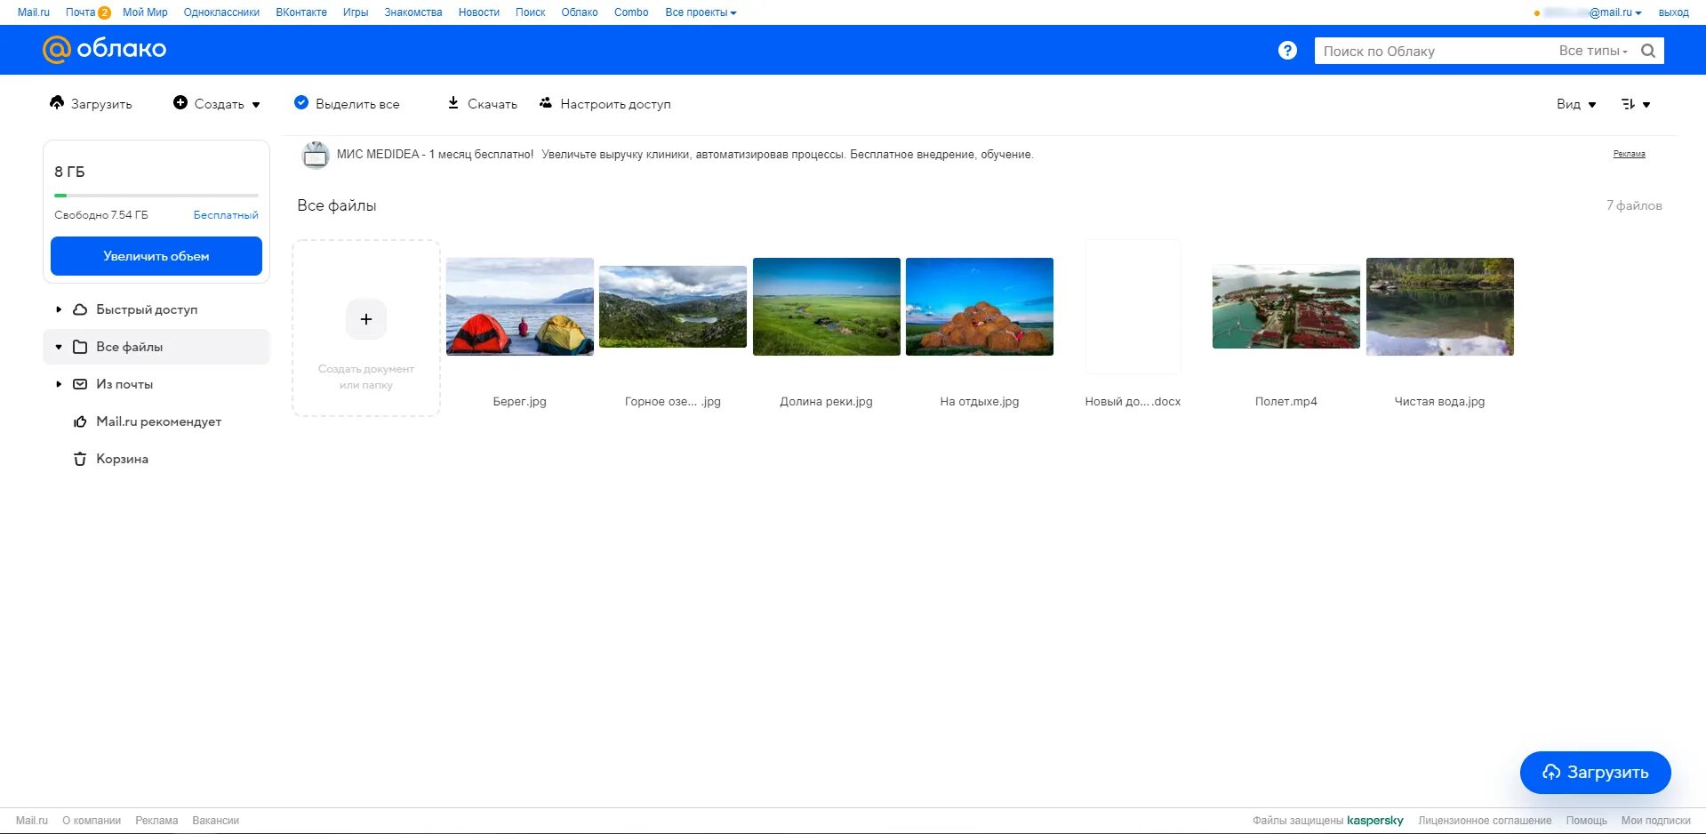
Task: Click the thumbs-up icon beside Mail.ru рекомендует
Action: click(80, 421)
